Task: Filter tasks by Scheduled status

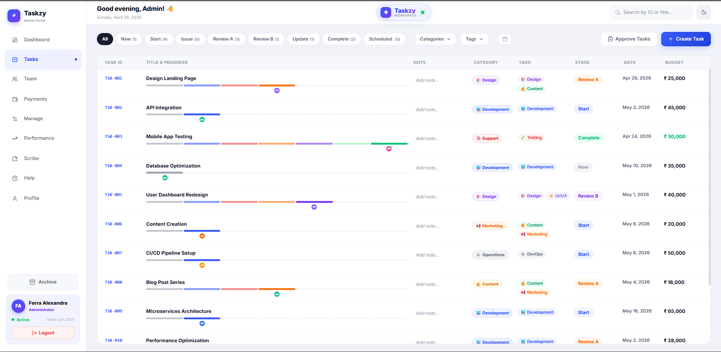Action: tap(384, 39)
